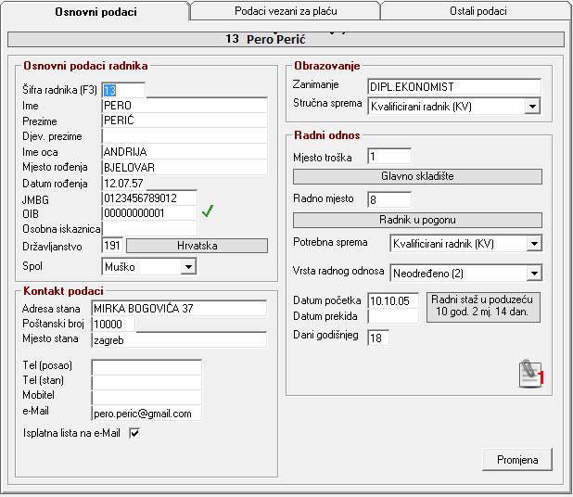
Task: Click the e-Mail address field
Action: (146, 414)
